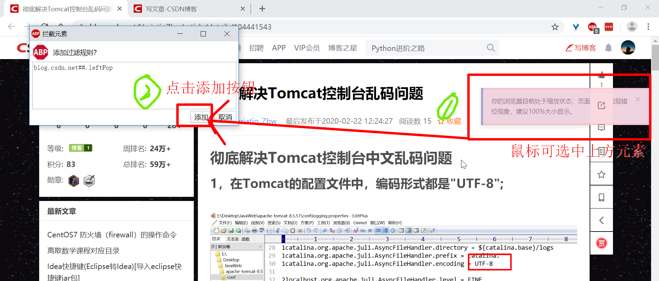Open the notifications bell
The height and width of the screenshot is (281, 659).
(x=608, y=48)
